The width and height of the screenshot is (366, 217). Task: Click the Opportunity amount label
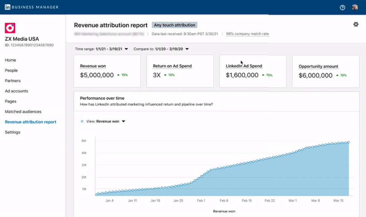tap(319, 66)
